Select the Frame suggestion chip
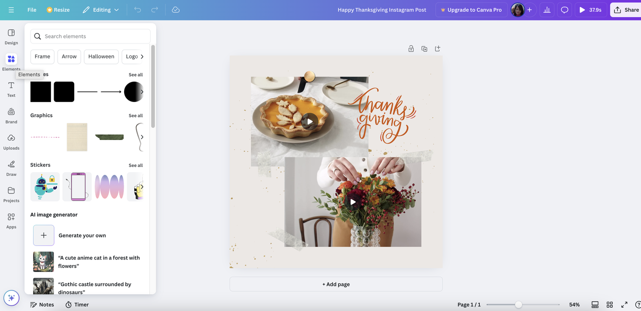The width and height of the screenshot is (641, 311). coord(43,56)
